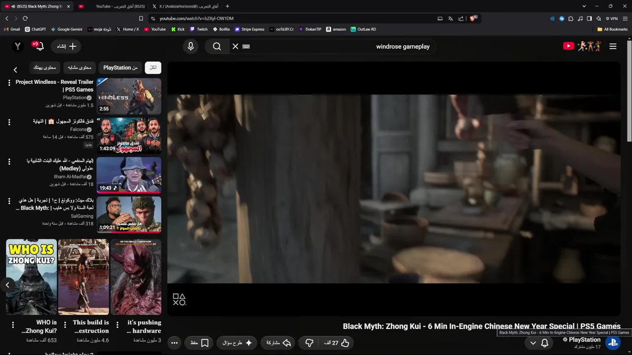632x355 pixels.
Task: Select the 'من PlayStation' filter chip
Action: (120, 68)
